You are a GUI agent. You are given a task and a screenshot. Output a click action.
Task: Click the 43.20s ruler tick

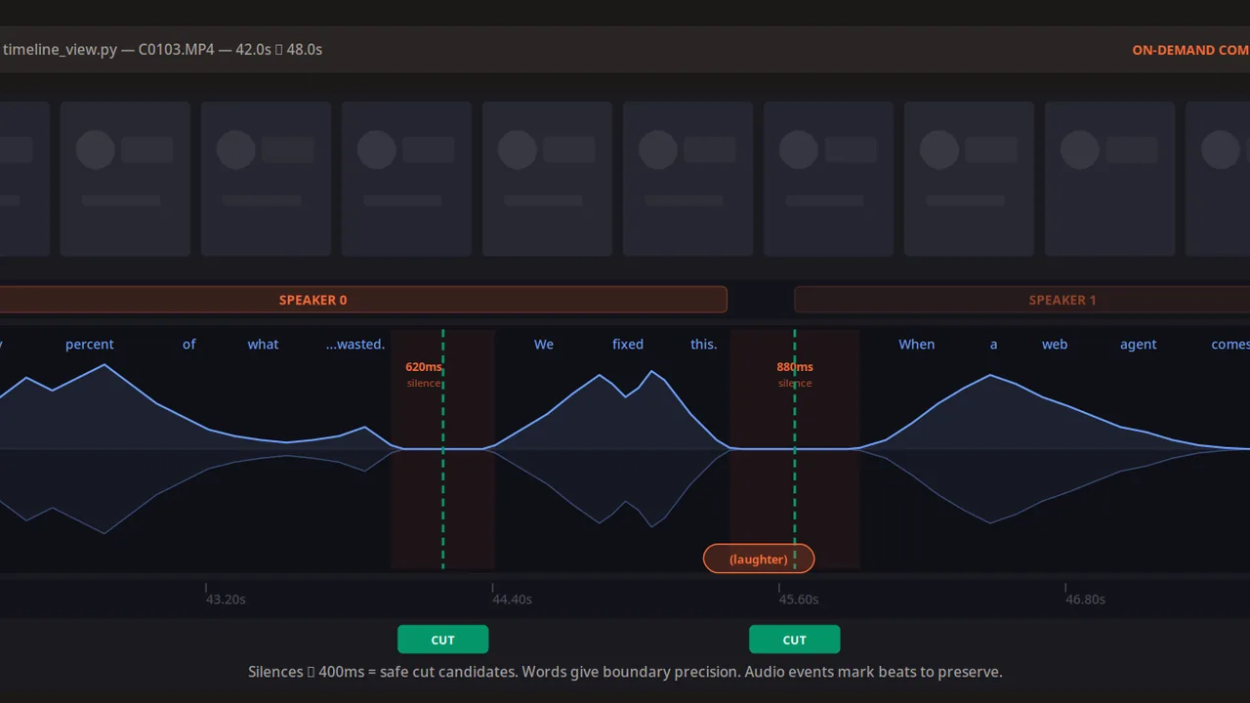click(226, 599)
